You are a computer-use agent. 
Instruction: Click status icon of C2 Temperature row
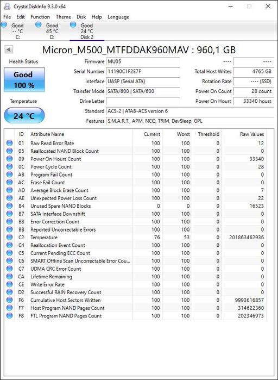(9, 237)
